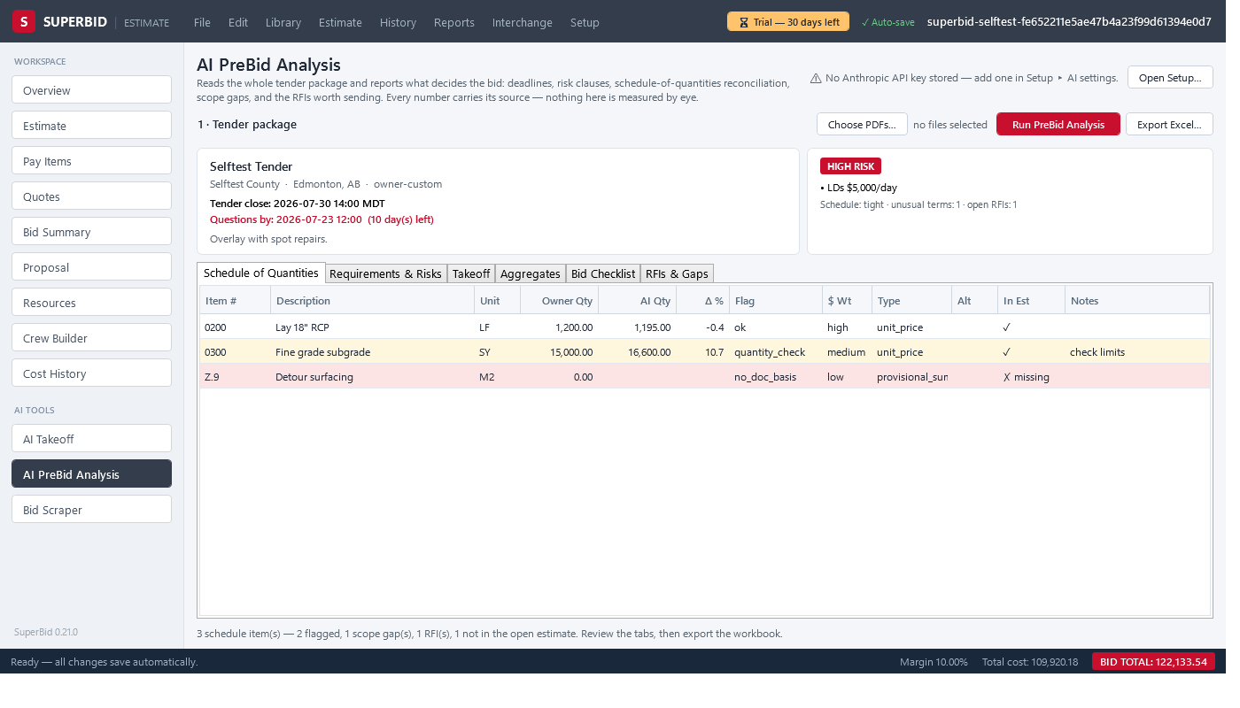Click the HIGH RISK badge
The width and height of the screenshot is (1240, 708).
[x=850, y=166]
